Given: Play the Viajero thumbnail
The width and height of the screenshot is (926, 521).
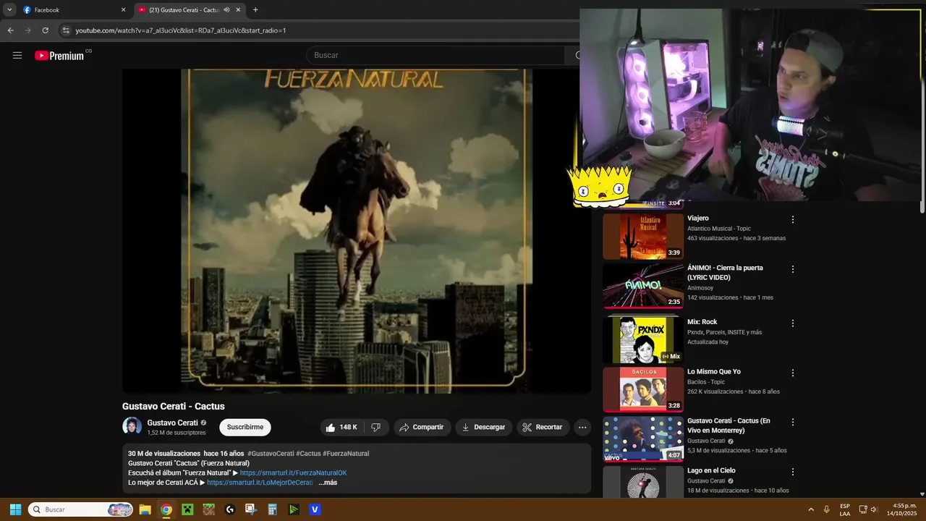Looking at the screenshot, I should (x=643, y=236).
